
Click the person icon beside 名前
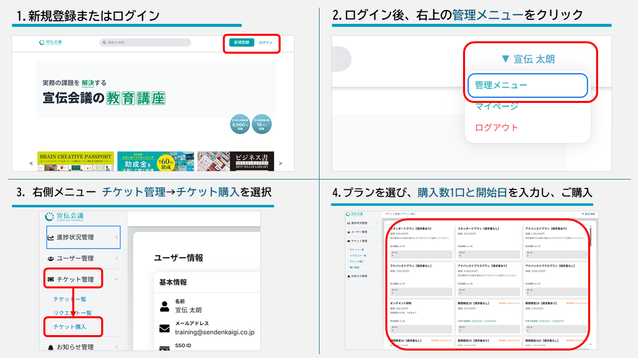click(x=164, y=306)
